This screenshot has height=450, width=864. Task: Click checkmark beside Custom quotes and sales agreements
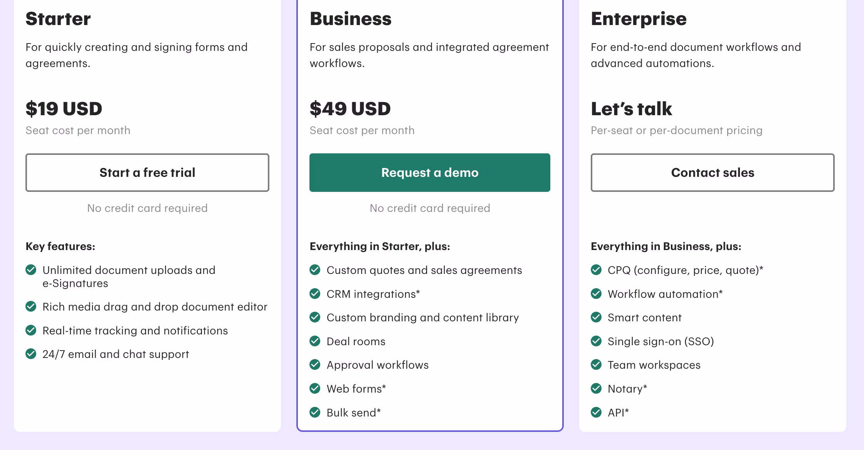click(x=315, y=270)
